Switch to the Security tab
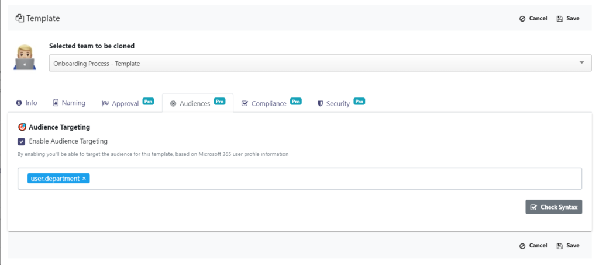Image resolution: width=599 pixels, height=265 pixels. [x=341, y=103]
